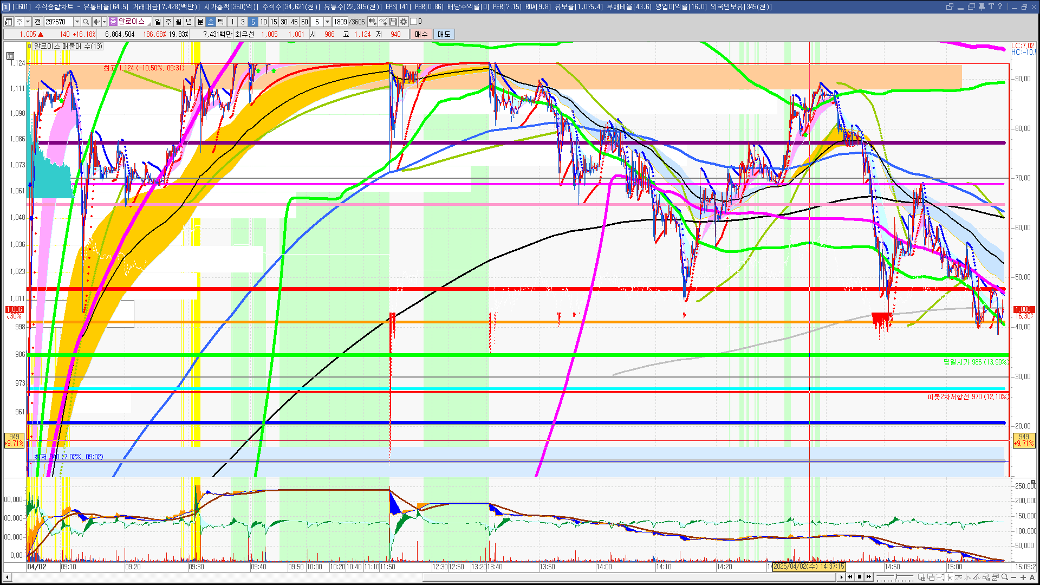The width and height of the screenshot is (1040, 585).
Task: Click the 매도 sell button
Action: pos(444,34)
